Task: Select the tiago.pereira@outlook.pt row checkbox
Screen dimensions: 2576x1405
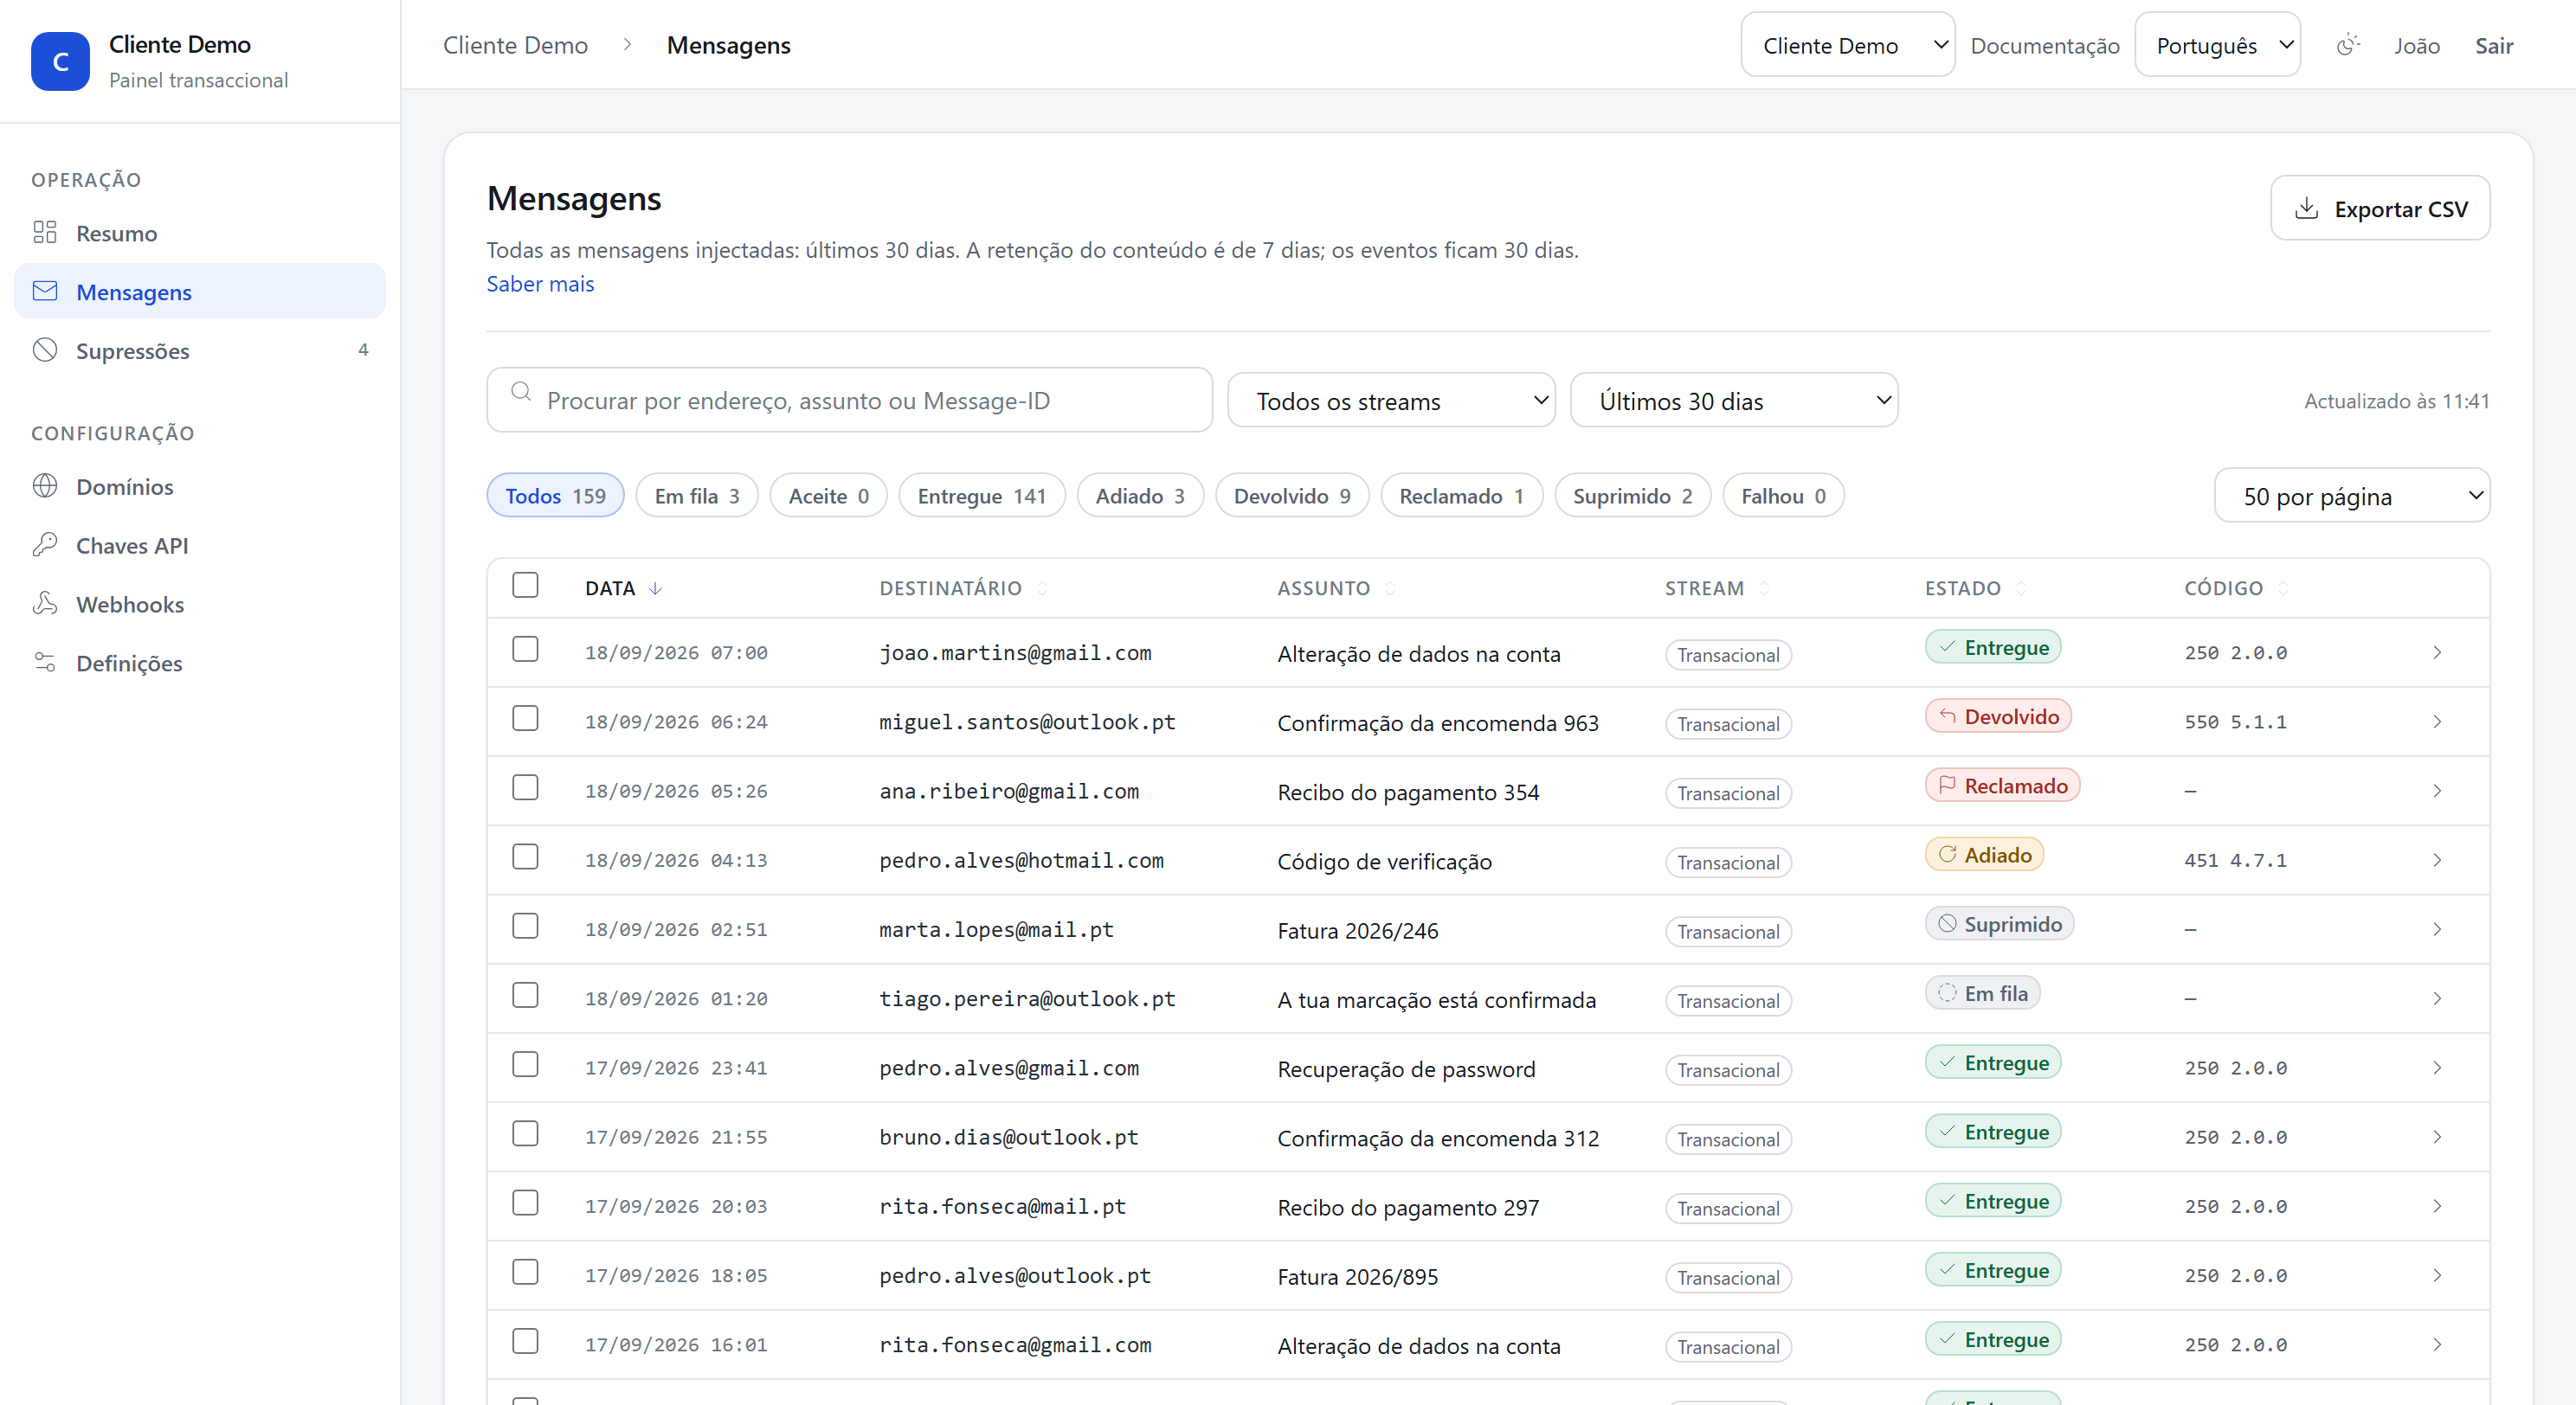Action: 525,995
